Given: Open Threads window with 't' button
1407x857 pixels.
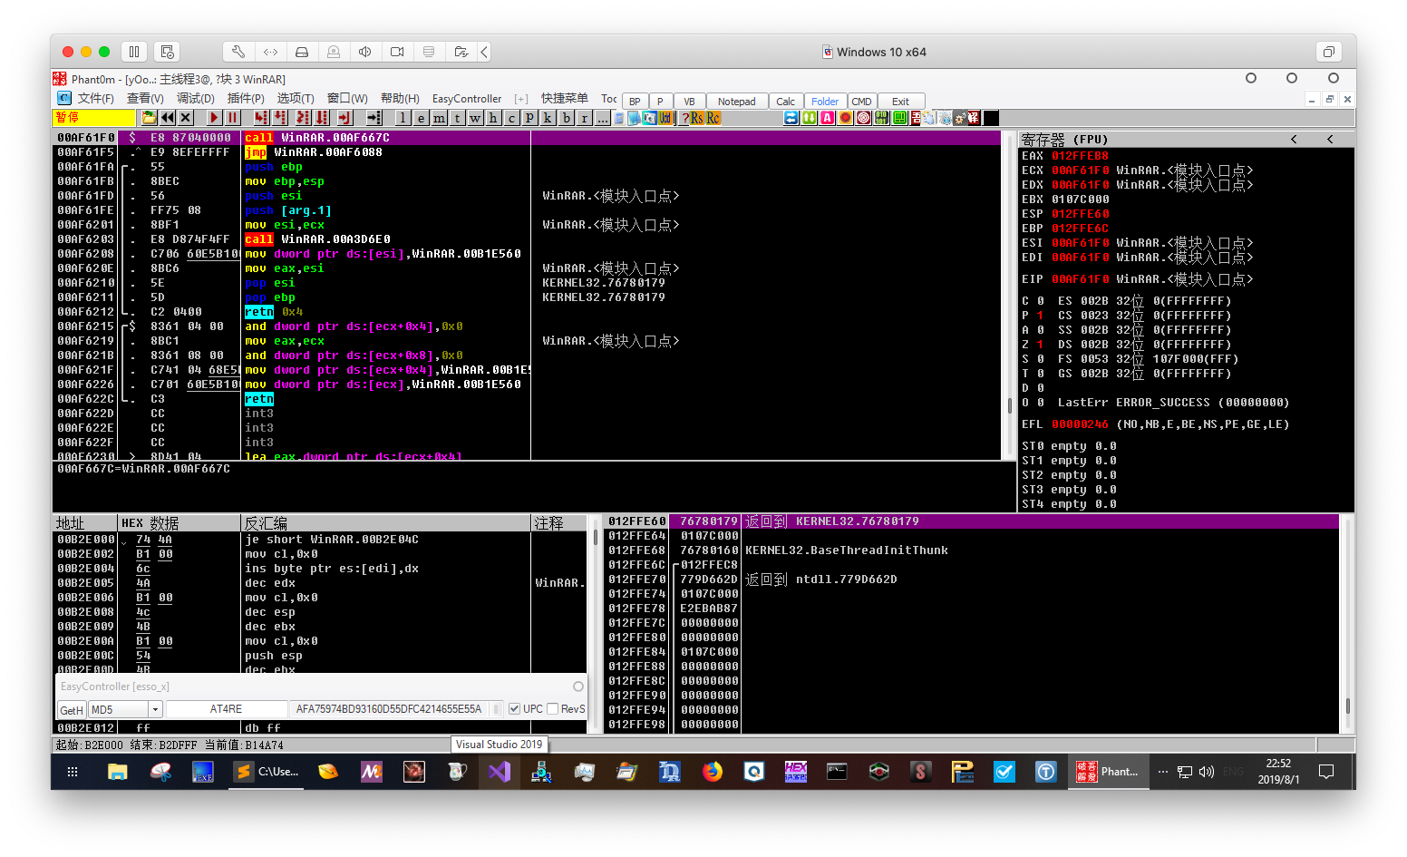Looking at the screenshot, I should tap(457, 118).
